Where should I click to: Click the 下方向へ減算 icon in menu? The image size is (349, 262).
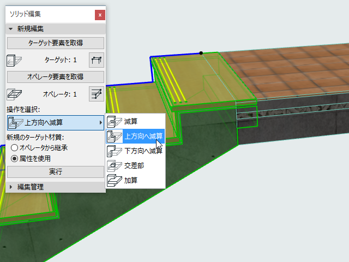pos(114,151)
